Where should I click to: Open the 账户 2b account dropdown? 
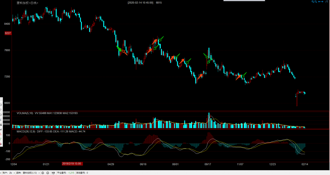tap(15, 173)
